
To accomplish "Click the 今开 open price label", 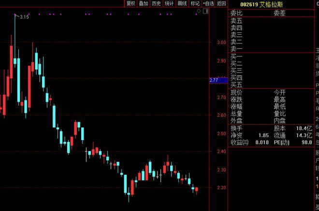I will [x=279, y=93].
